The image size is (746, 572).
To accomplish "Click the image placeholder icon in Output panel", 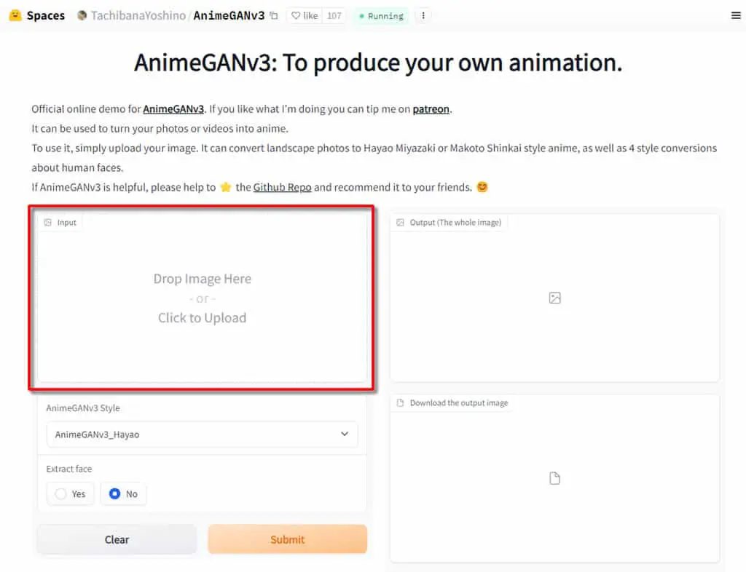I will [x=554, y=298].
